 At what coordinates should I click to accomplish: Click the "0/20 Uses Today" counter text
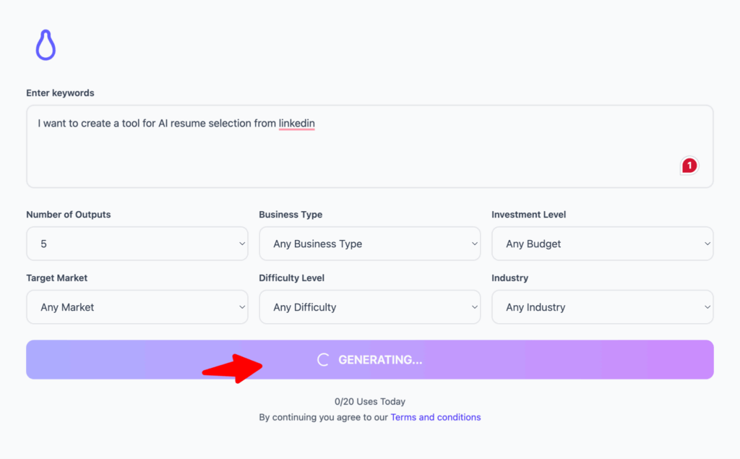point(369,402)
